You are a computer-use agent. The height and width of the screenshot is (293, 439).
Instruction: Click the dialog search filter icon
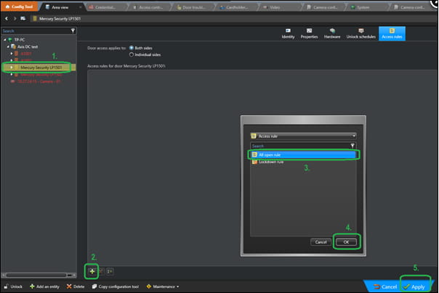point(353,146)
